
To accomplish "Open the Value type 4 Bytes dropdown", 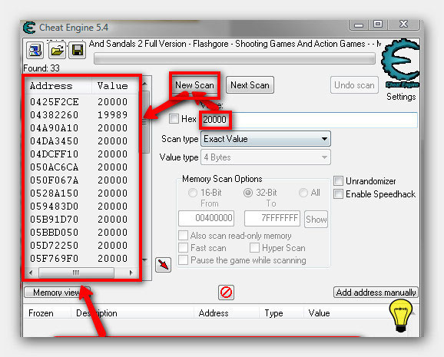I will (266, 157).
